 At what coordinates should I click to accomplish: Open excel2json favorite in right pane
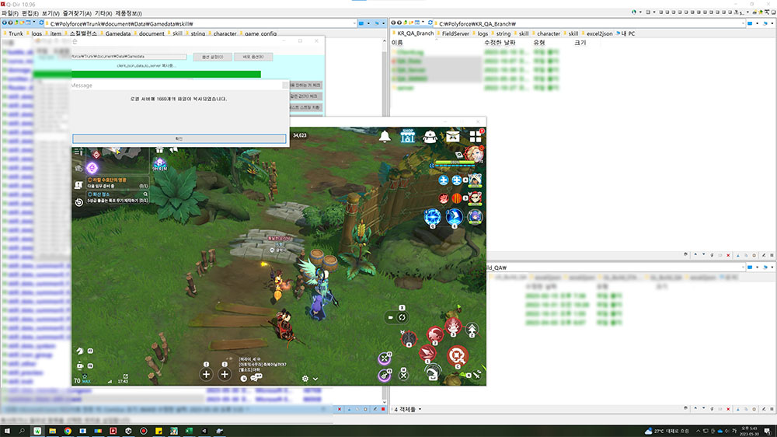(597, 33)
